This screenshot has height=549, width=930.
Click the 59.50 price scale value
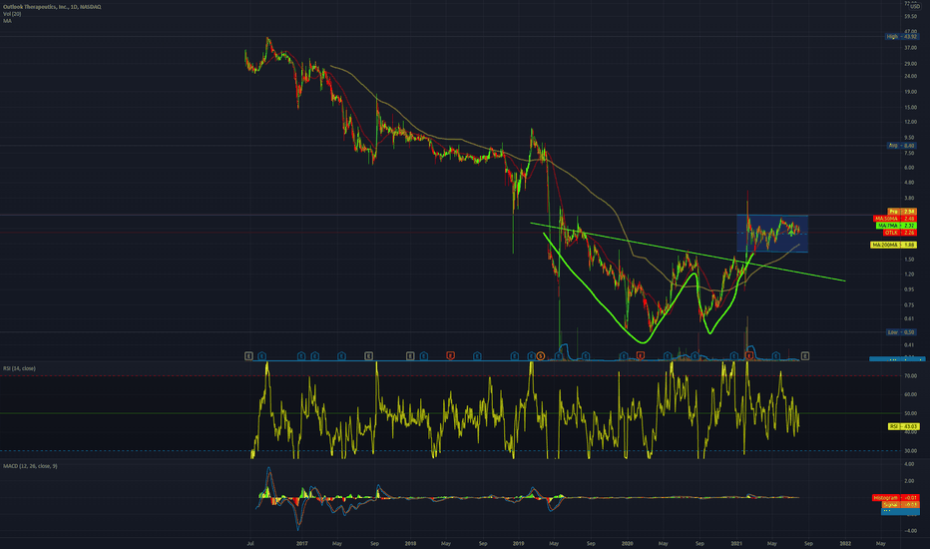(x=910, y=17)
